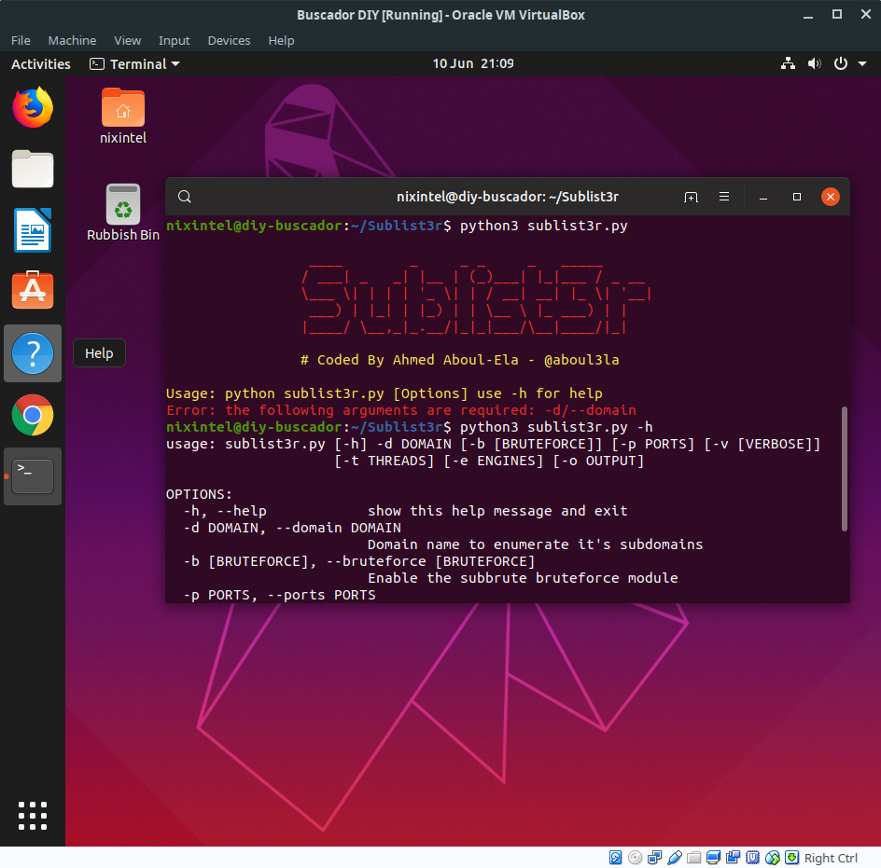Open the VirtualBox Devices menu

coord(229,40)
